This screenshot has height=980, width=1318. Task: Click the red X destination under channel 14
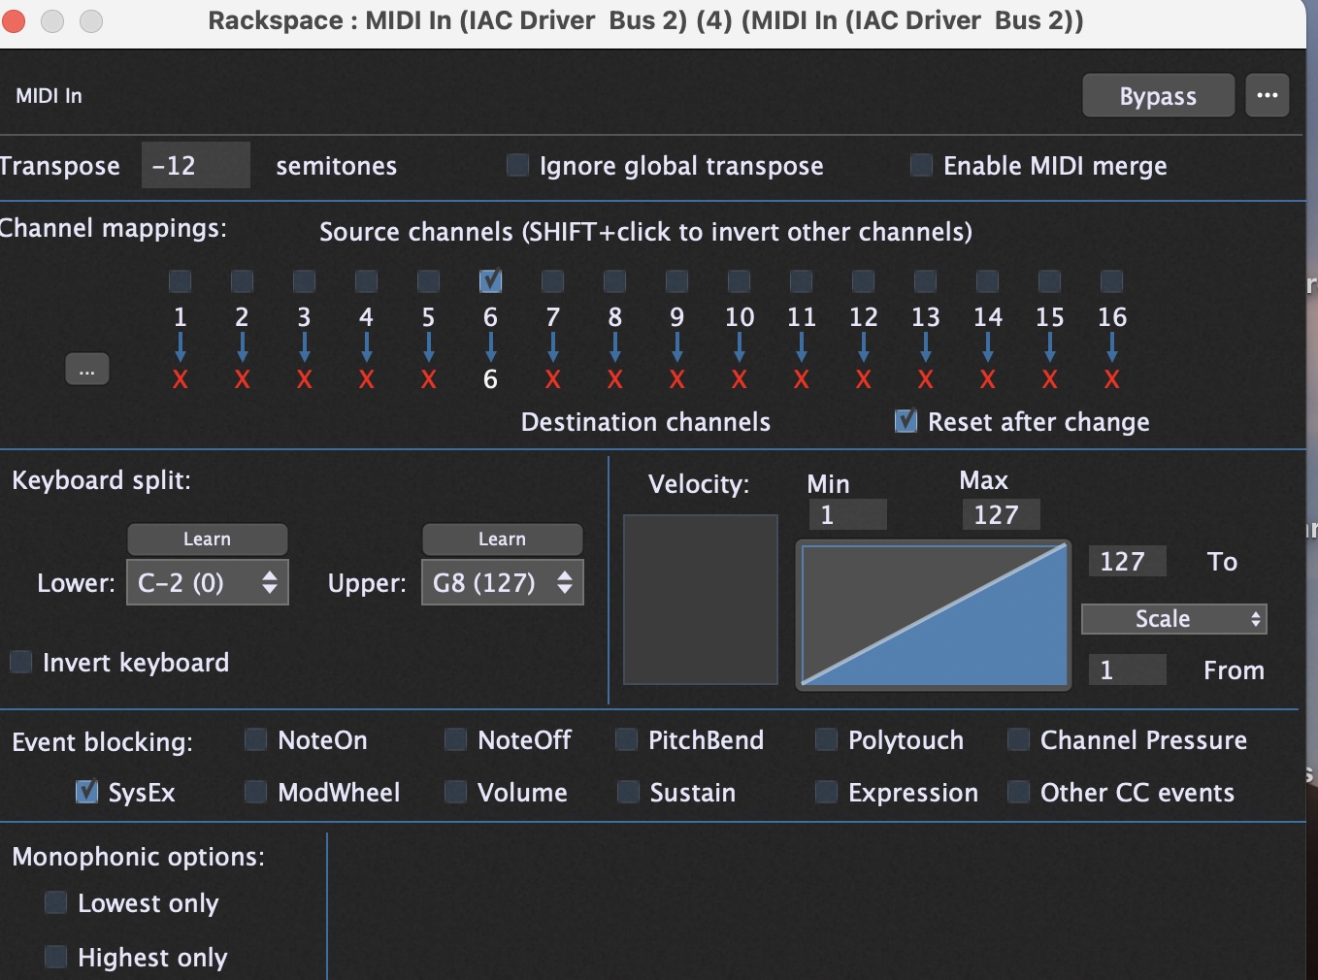[x=988, y=379]
